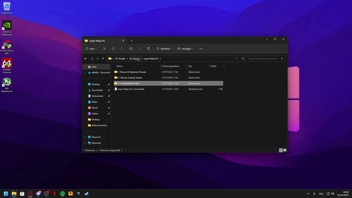Open the Anzeigen view dropdown
This screenshot has height=198, width=352.
[x=185, y=49]
